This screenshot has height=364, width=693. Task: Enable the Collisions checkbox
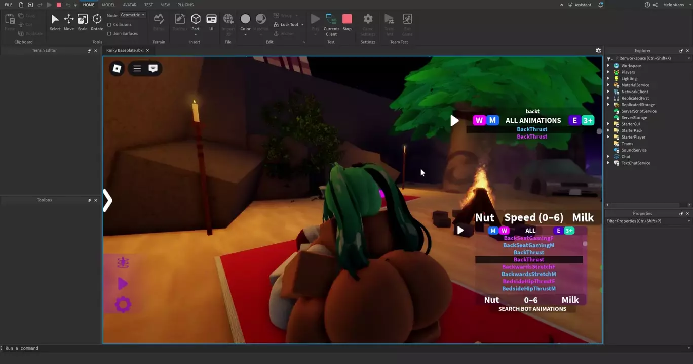pos(109,24)
